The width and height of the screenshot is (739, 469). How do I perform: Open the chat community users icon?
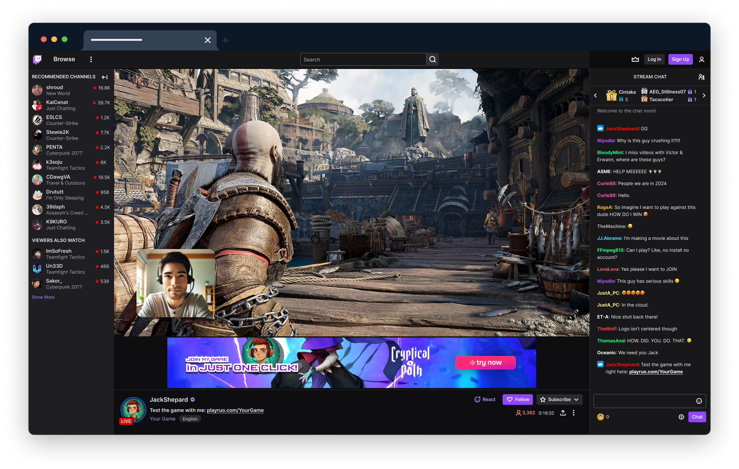[701, 77]
